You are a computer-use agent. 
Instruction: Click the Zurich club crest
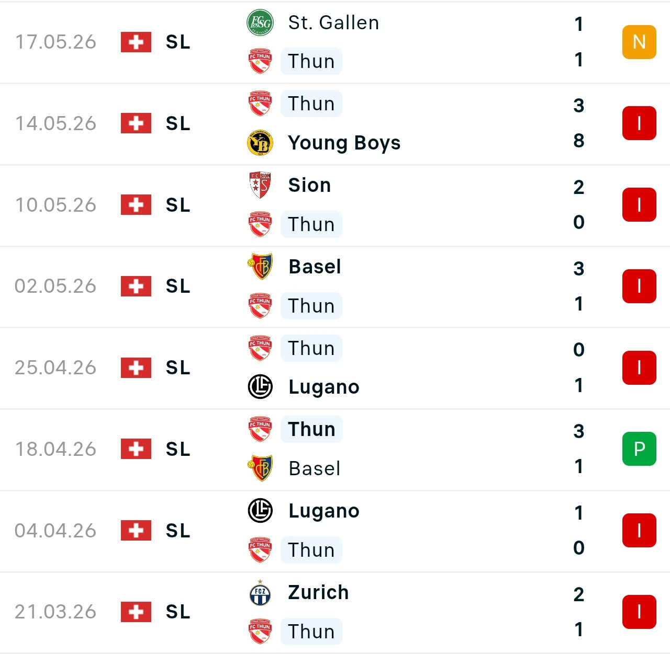(260, 592)
